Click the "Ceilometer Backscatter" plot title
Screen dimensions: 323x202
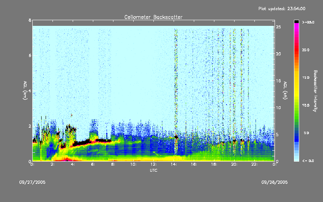(153, 17)
